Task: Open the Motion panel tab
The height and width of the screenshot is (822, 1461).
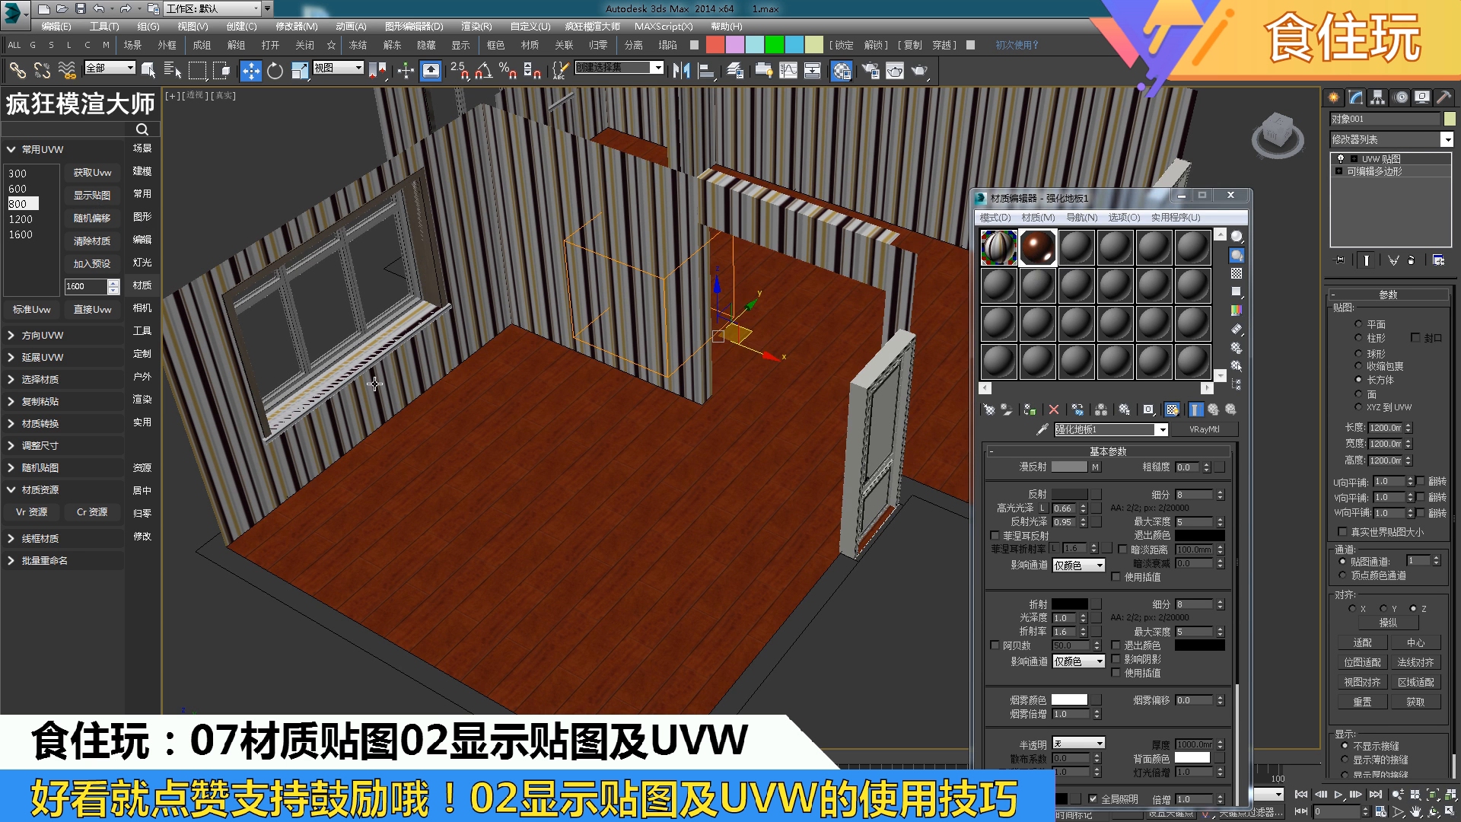Action: coord(1400,97)
